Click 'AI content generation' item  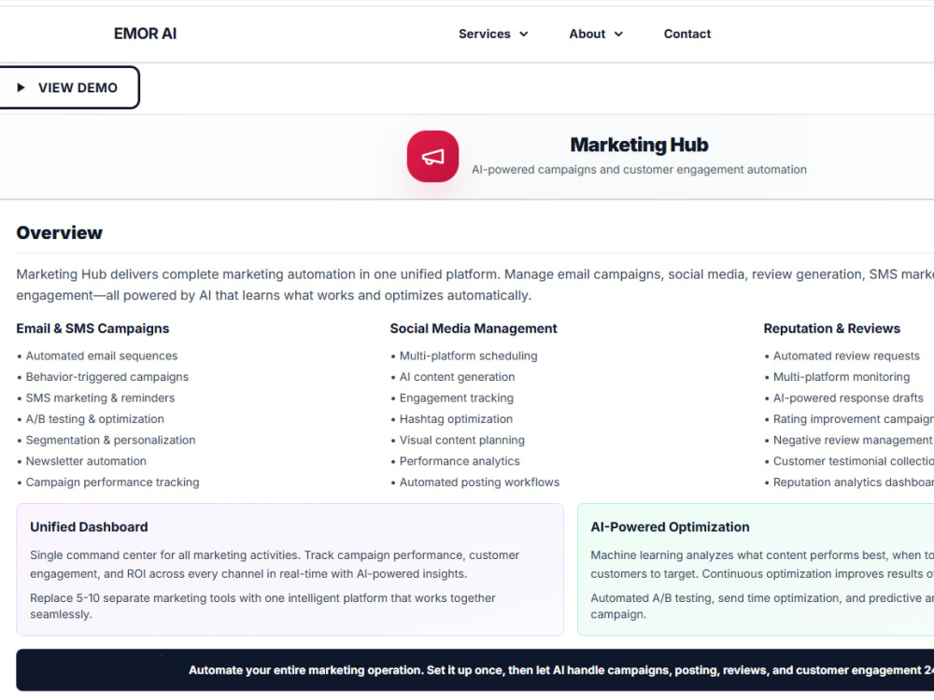[x=457, y=377]
